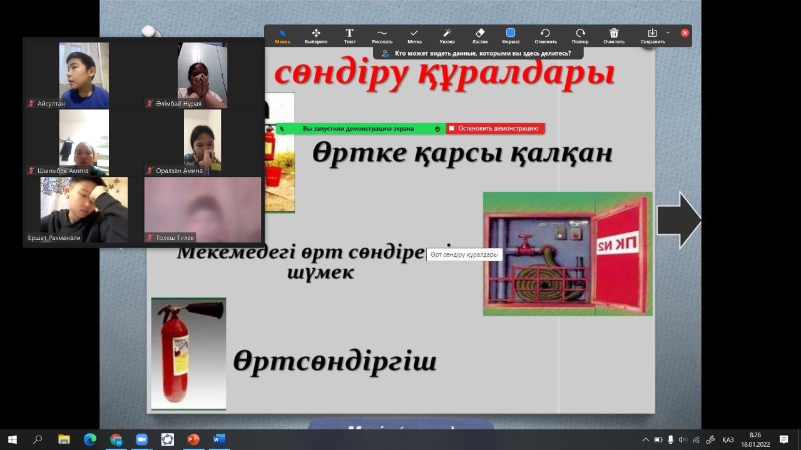Choose the Выберите move tool
This screenshot has height=450, width=801.
point(316,36)
